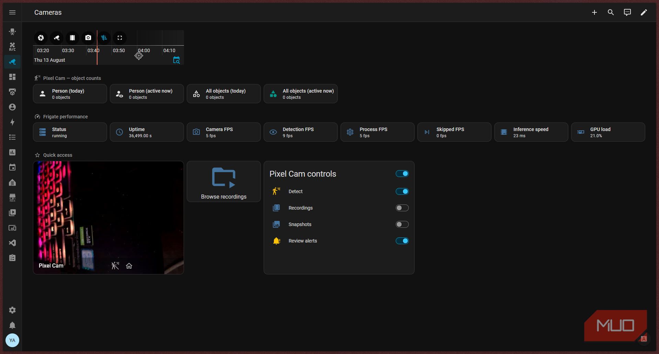The height and width of the screenshot is (354, 659).
Task: Open search from the header magnifier
Action: click(611, 12)
